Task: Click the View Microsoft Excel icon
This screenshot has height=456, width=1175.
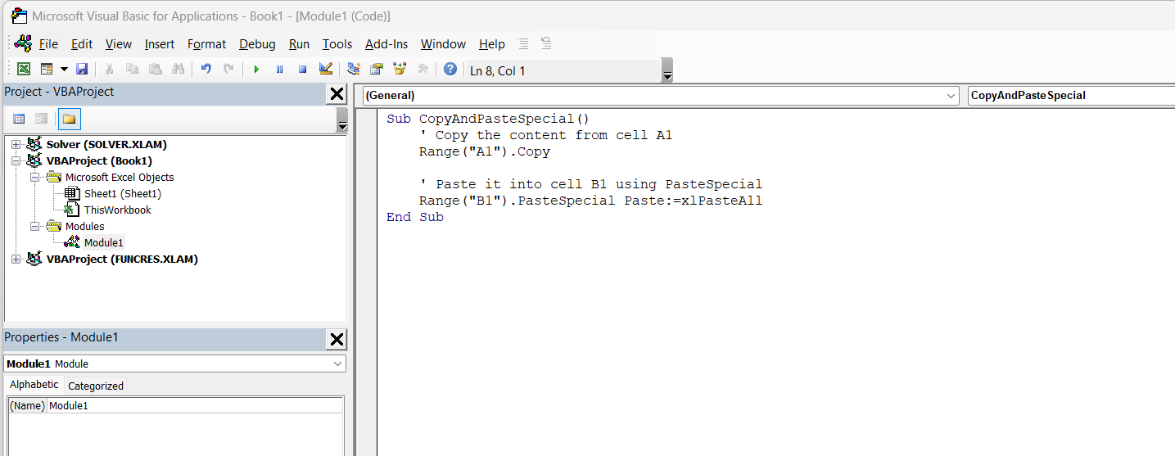Action: [x=24, y=70]
